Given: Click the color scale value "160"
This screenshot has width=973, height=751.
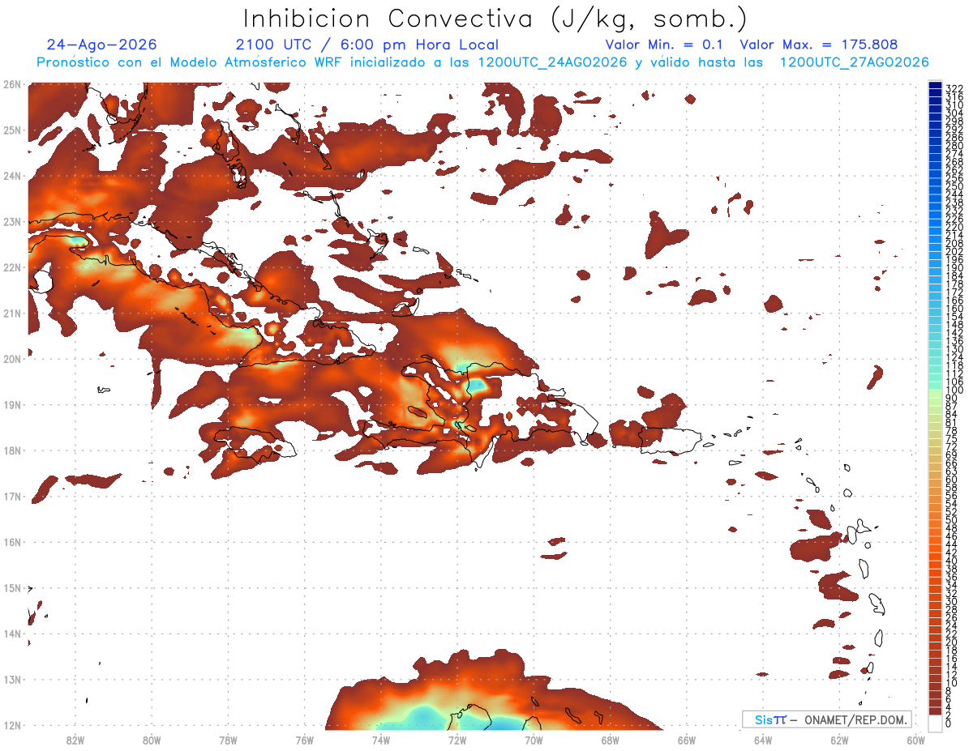Looking at the screenshot, I should (x=954, y=309).
